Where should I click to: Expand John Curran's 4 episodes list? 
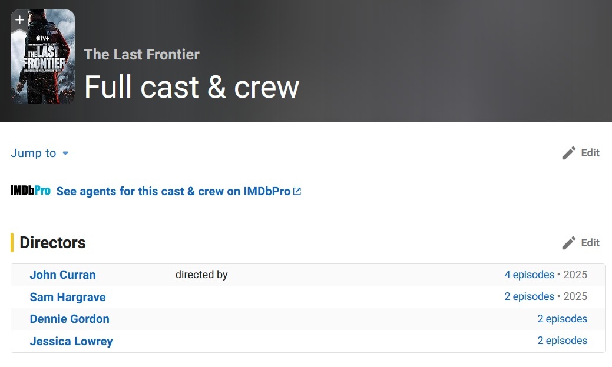coord(529,275)
